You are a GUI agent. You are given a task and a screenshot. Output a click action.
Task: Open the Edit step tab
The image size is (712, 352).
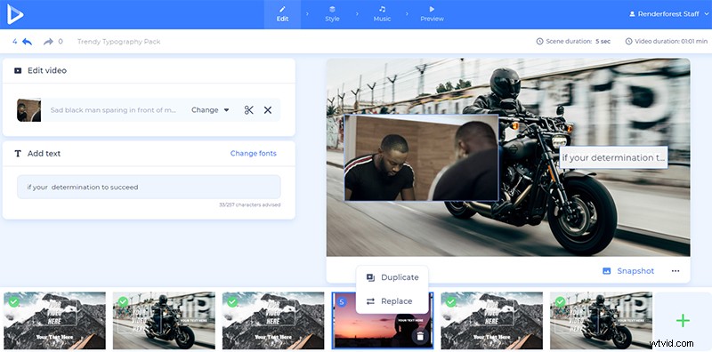click(282, 14)
